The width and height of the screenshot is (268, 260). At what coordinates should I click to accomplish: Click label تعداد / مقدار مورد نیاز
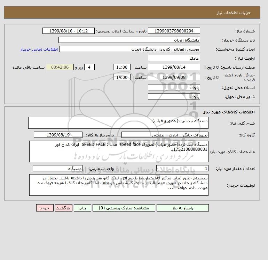click(235, 169)
